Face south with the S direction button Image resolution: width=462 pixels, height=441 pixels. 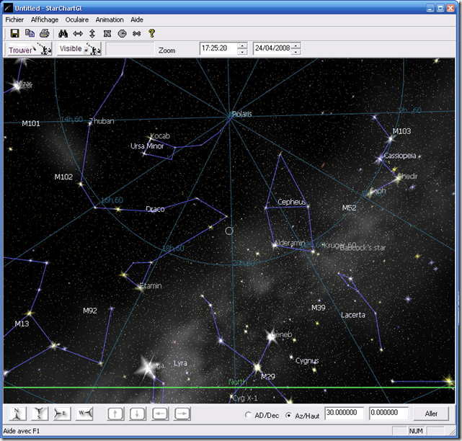[40, 414]
